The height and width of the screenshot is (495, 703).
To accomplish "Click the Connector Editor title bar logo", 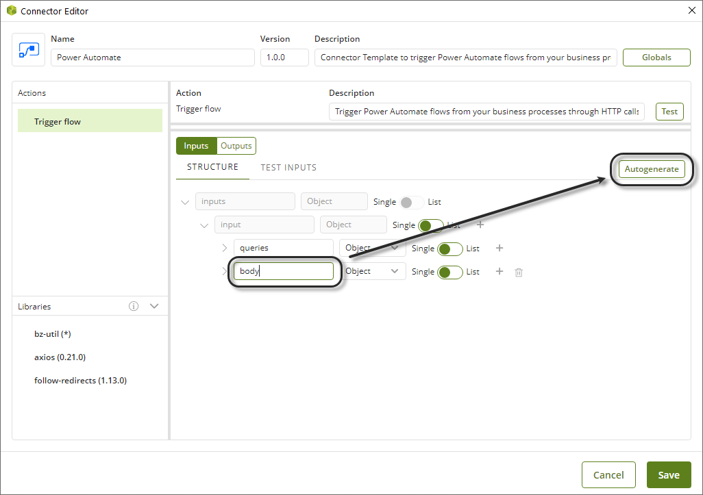I will 12,11.
